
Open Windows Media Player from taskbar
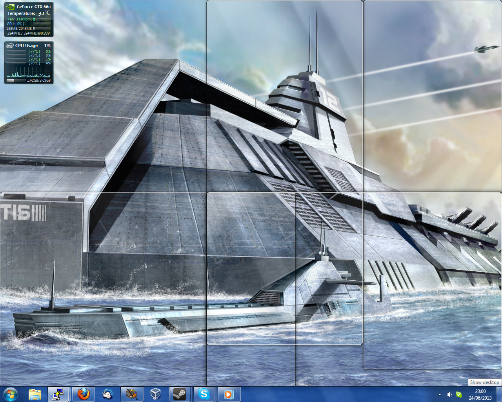click(x=228, y=394)
